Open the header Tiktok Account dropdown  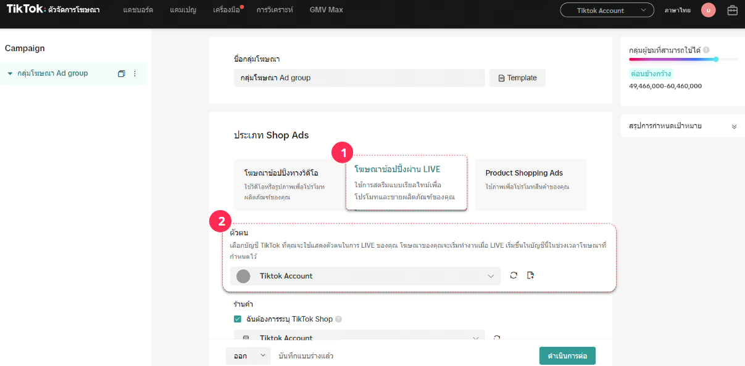[607, 10]
